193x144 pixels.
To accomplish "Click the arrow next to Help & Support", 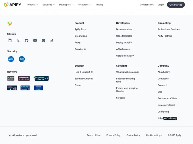I will pos(92,72).
